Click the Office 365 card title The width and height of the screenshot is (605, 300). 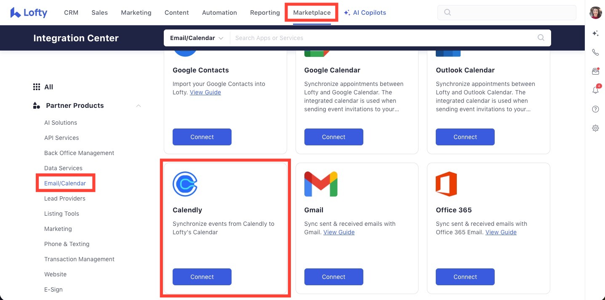(454, 210)
